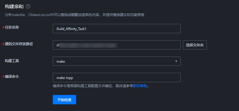Image resolution: width=239 pixels, height=111 pixels.
Task: Click the 编译命令 label
Action: 12,77
